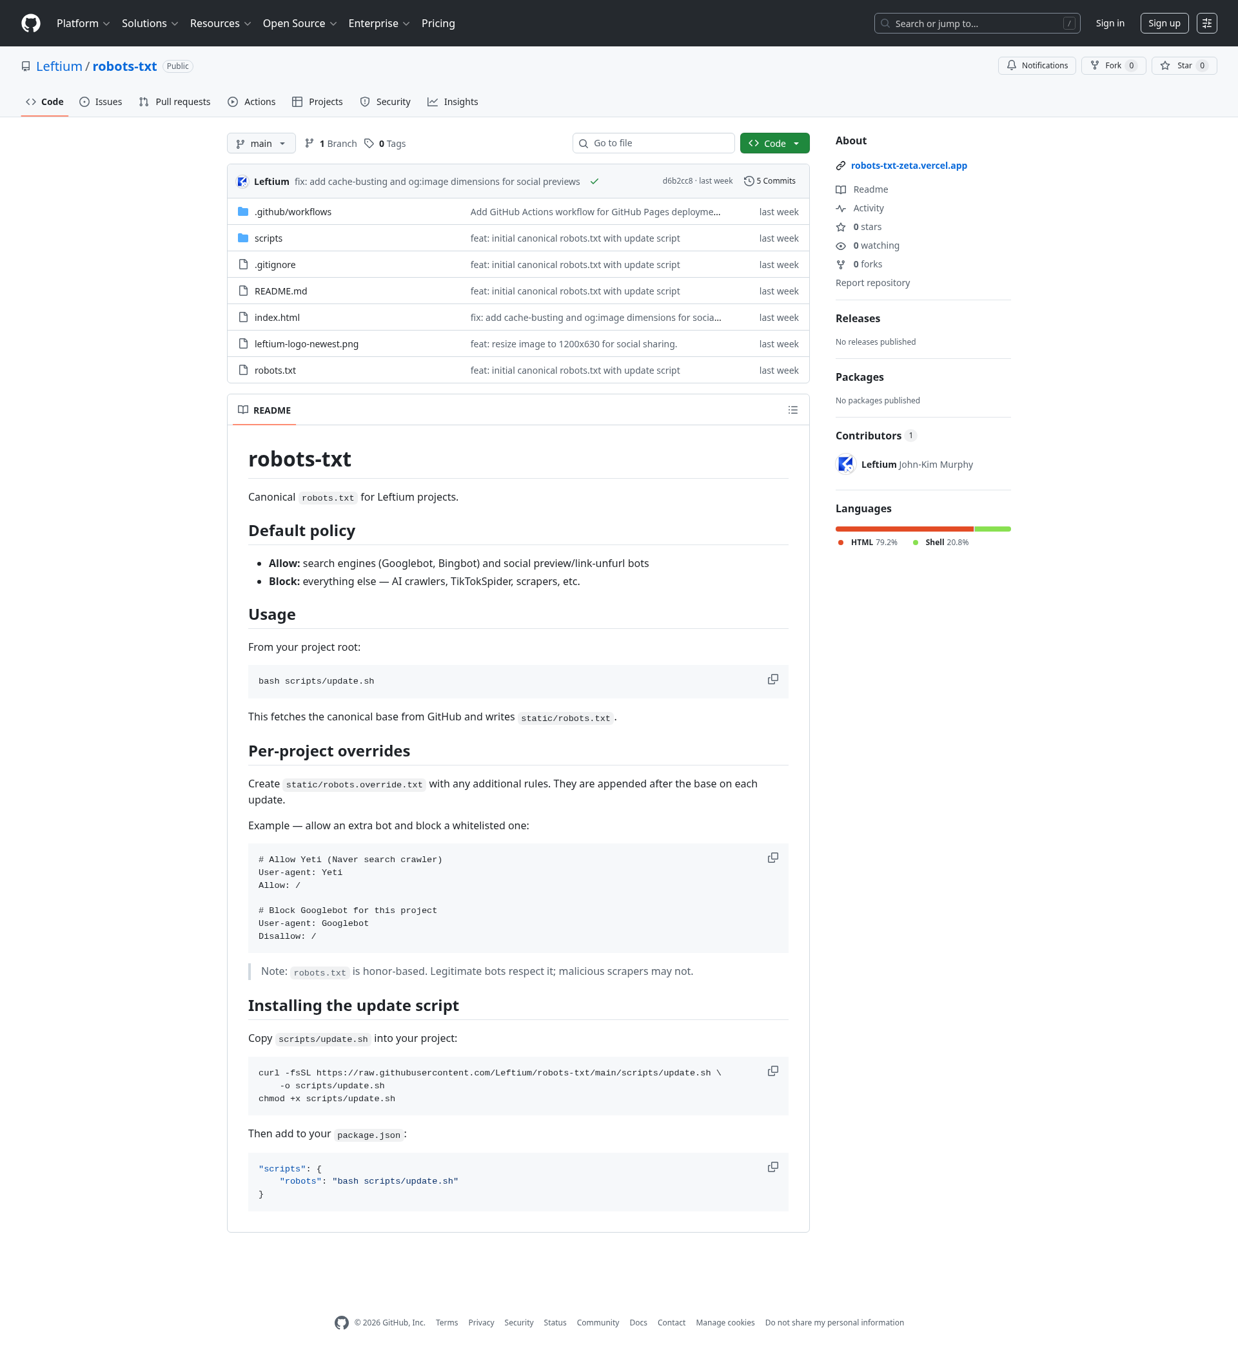The width and height of the screenshot is (1238, 1357).
Task: Click Manage cookies in footer
Action: click(x=725, y=1323)
